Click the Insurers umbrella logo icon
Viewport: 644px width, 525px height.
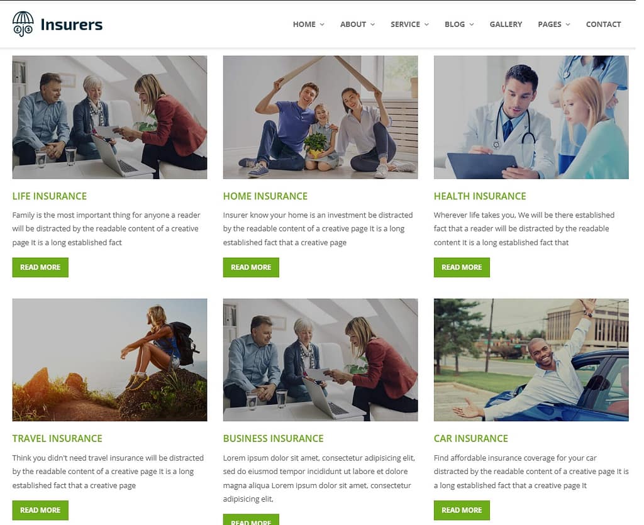pos(23,25)
